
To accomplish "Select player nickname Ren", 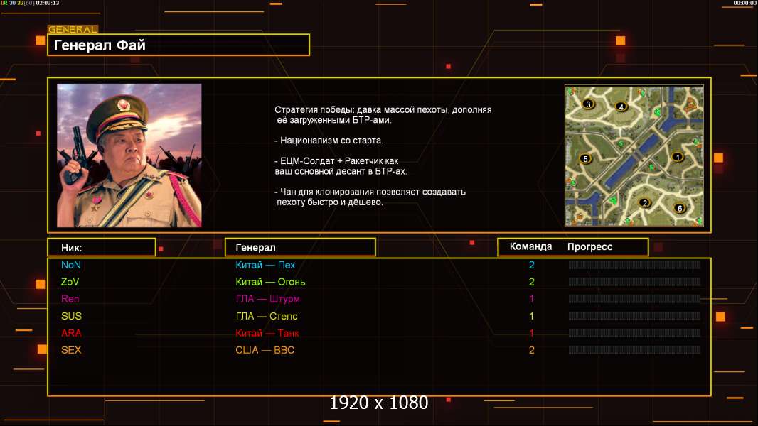I will pyautogui.click(x=70, y=299).
